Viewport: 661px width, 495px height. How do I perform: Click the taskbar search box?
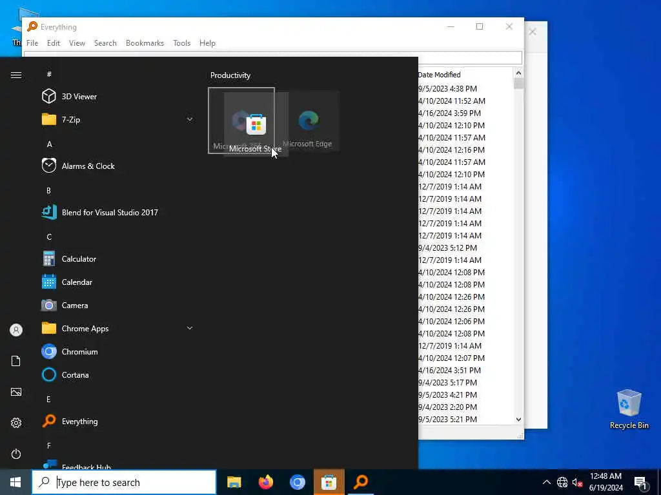pyautogui.click(x=124, y=482)
